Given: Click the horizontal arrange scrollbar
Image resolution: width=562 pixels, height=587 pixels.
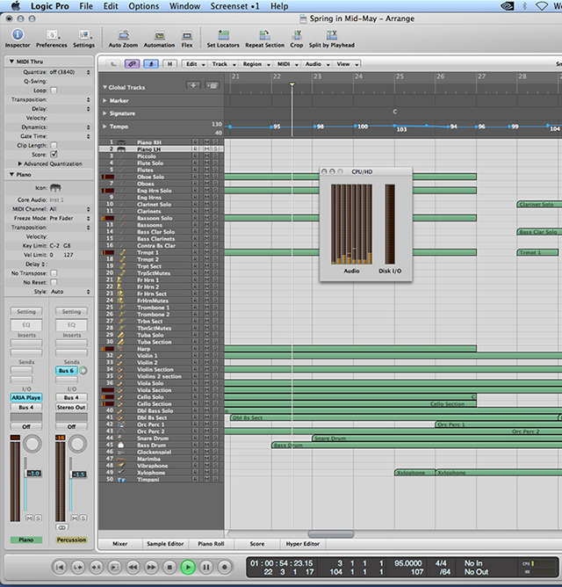Looking at the screenshot, I should coord(331,534).
